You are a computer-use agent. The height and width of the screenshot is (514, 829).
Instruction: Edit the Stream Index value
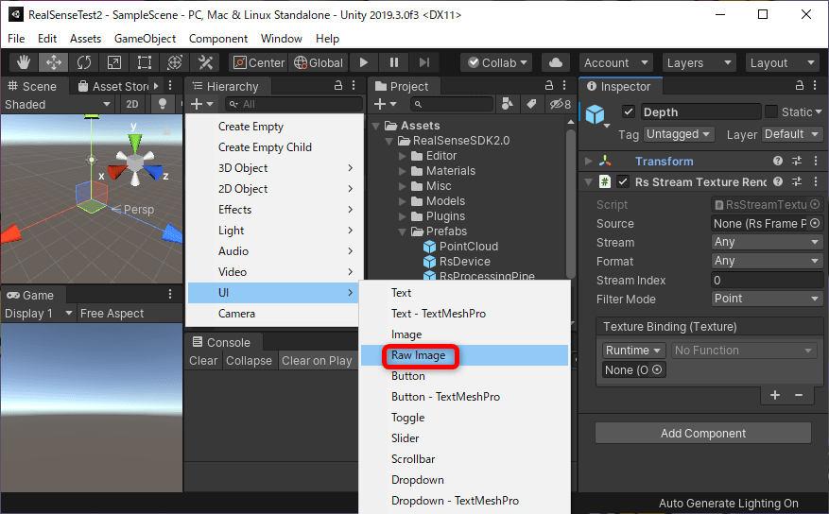768,280
